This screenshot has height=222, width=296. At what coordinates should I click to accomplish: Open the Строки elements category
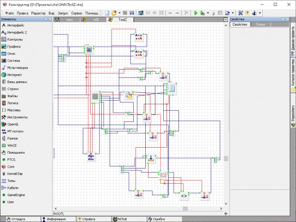(x=13, y=89)
